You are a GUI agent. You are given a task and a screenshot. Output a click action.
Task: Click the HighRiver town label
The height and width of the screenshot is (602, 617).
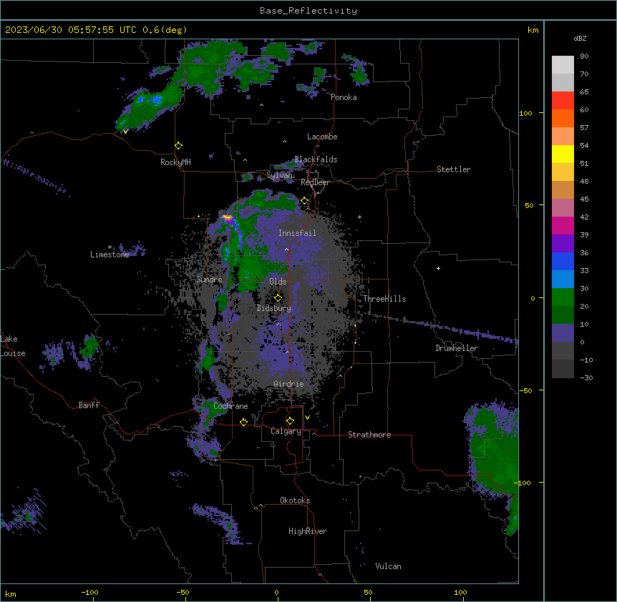(308, 531)
